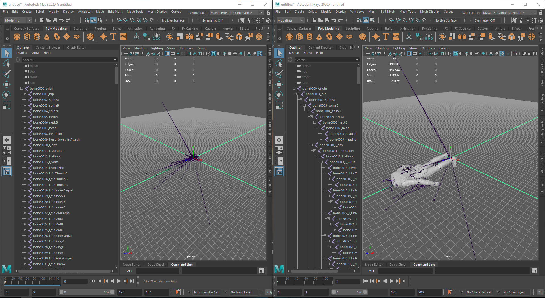
Task: Open Attribute Editor side tab, left window
Action: pyautogui.click(x=270, y=161)
